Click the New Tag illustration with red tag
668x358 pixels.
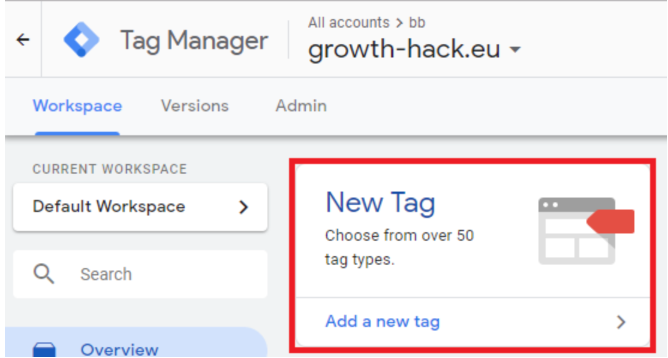pos(586,231)
